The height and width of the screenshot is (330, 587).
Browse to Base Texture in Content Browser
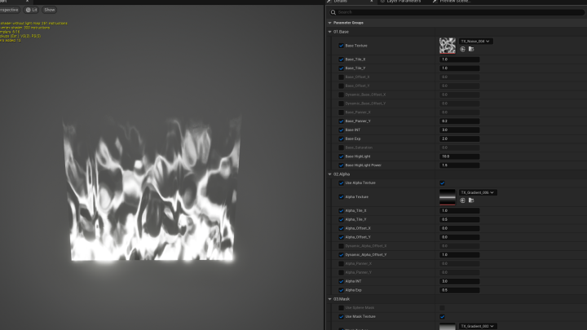point(471,50)
